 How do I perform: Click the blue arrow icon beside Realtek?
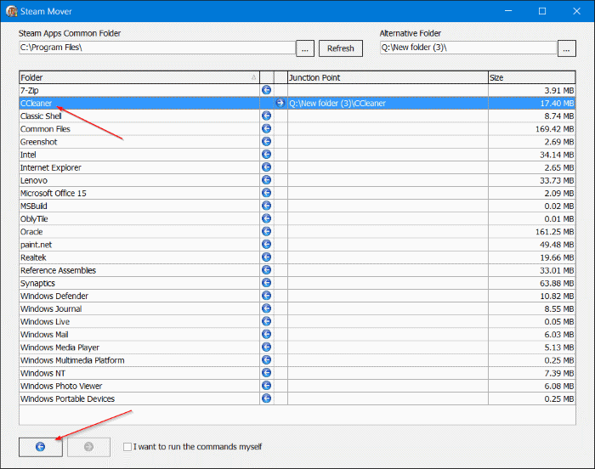coord(266,257)
